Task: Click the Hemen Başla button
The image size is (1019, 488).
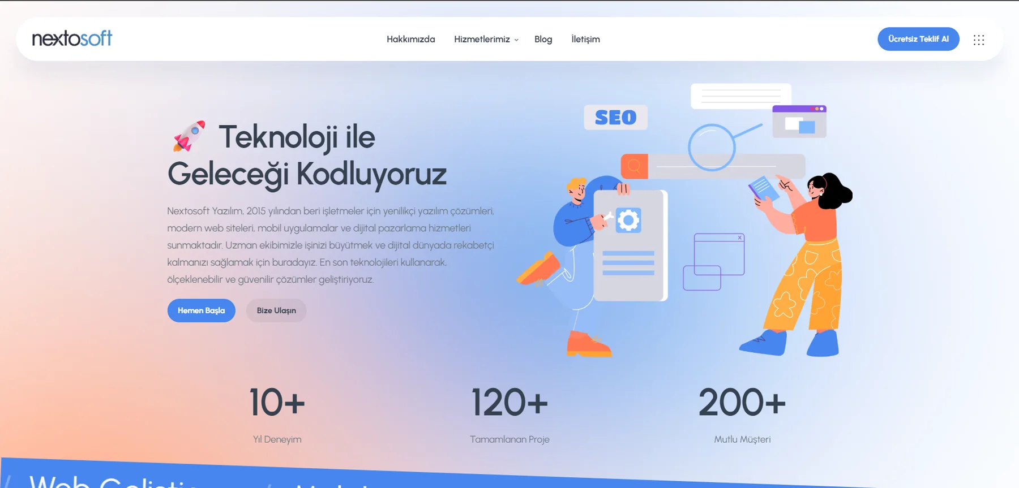Action: click(x=202, y=310)
